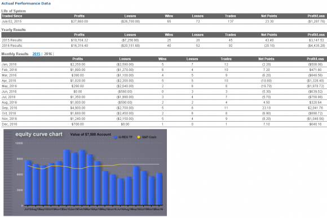
Task: Click the Dec16 bar in equity chart
Action: 159,189
